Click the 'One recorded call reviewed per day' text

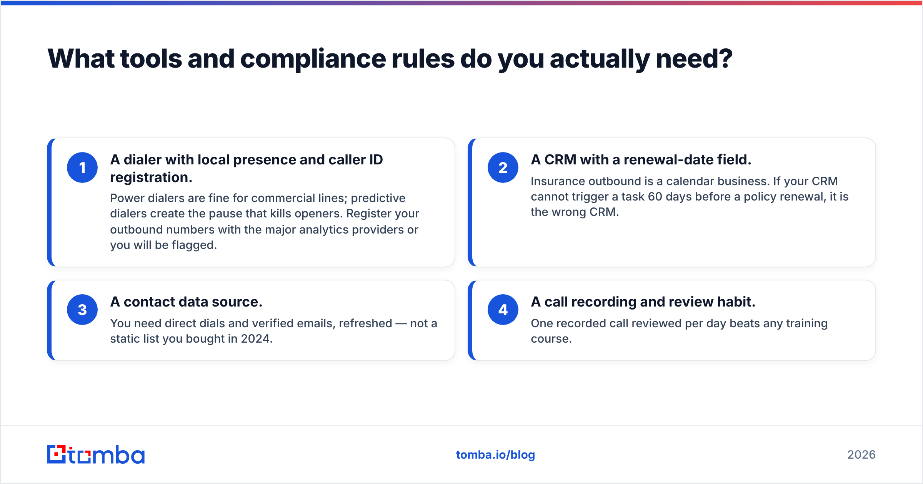(679, 331)
